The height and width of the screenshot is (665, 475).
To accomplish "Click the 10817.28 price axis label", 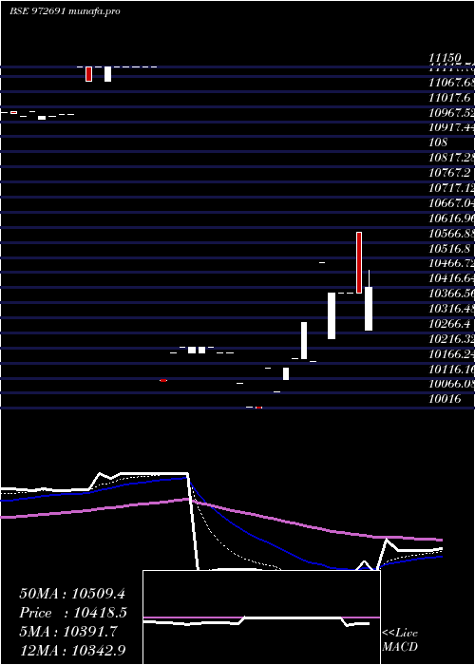I will 451,158.
